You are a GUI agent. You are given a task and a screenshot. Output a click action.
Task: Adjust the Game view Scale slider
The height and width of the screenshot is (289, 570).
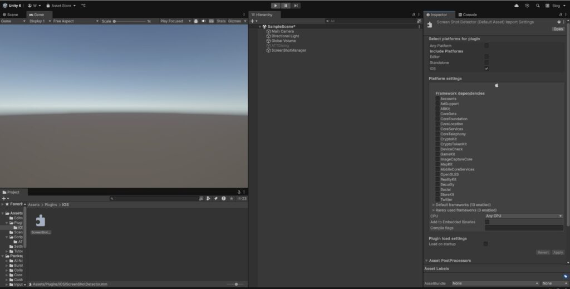(115, 21)
